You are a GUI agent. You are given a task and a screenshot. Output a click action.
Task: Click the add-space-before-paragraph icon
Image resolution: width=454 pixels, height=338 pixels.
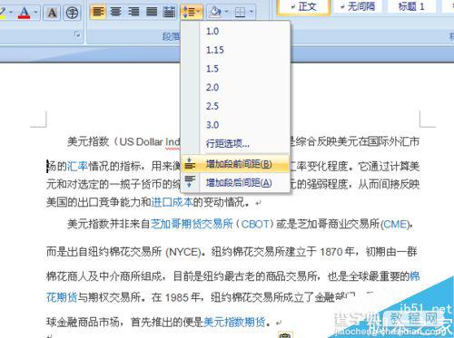pos(190,164)
